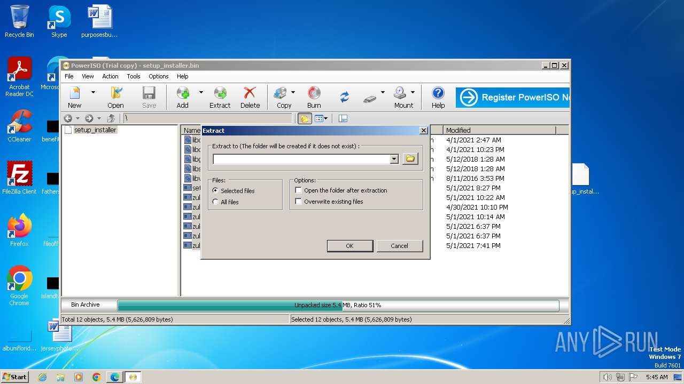Click the Windows Start button
The height and width of the screenshot is (384, 684).
point(15,377)
